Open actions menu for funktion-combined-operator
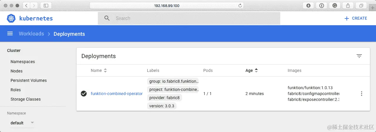This screenshot has width=376, height=132. [361, 94]
